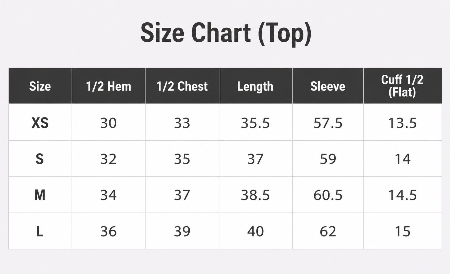
Task: Select the Size column header
Action: [40, 86]
